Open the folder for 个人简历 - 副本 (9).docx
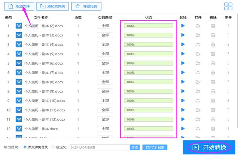The image size is (238, 156). (198, 91)
